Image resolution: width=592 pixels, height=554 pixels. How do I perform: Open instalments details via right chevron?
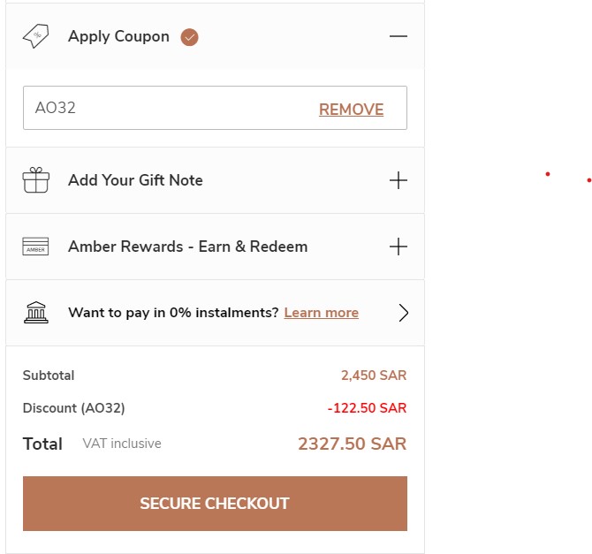(404, 313)
